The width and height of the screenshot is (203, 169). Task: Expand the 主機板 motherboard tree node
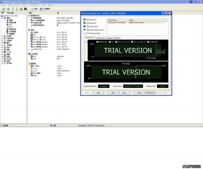2,36
